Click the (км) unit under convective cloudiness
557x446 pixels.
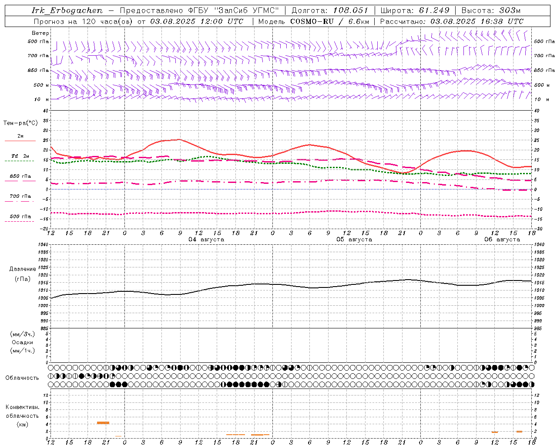(22, 424)
